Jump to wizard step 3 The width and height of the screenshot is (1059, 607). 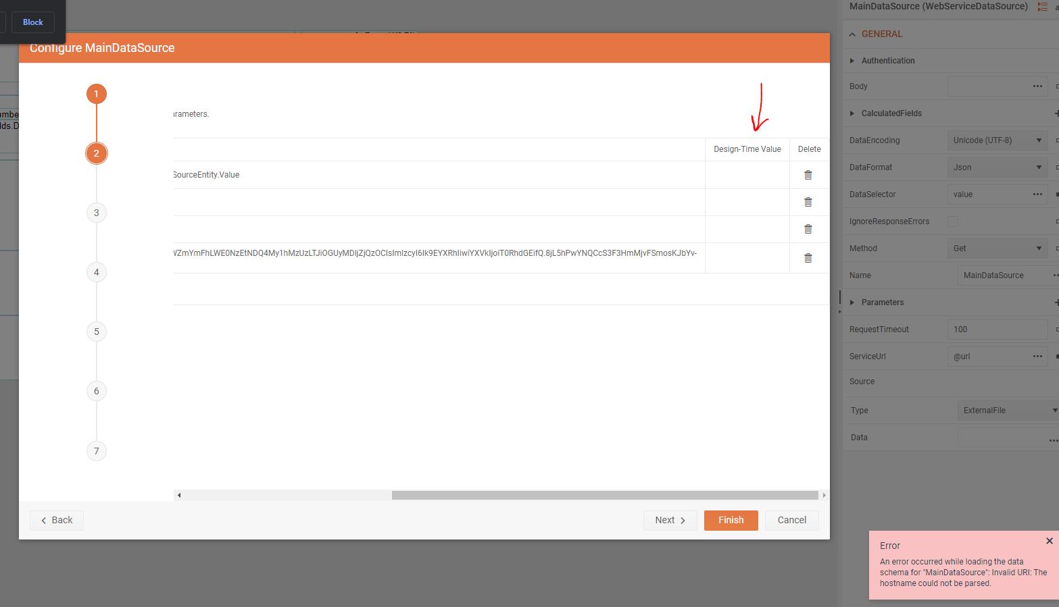(96, 212)
